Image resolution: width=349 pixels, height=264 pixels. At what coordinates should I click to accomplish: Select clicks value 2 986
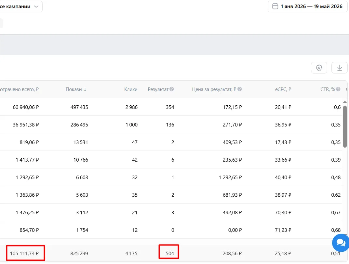(131, 107)
